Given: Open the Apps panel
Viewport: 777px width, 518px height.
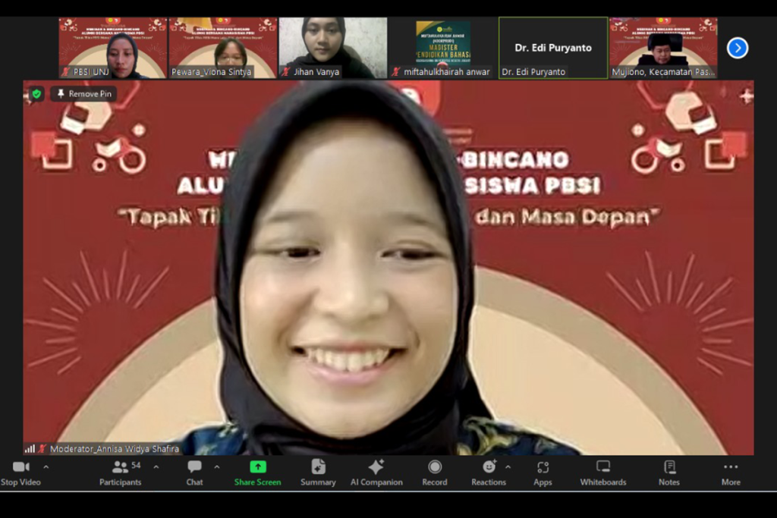Looking at the screenshot, I should tap(543, 472).
